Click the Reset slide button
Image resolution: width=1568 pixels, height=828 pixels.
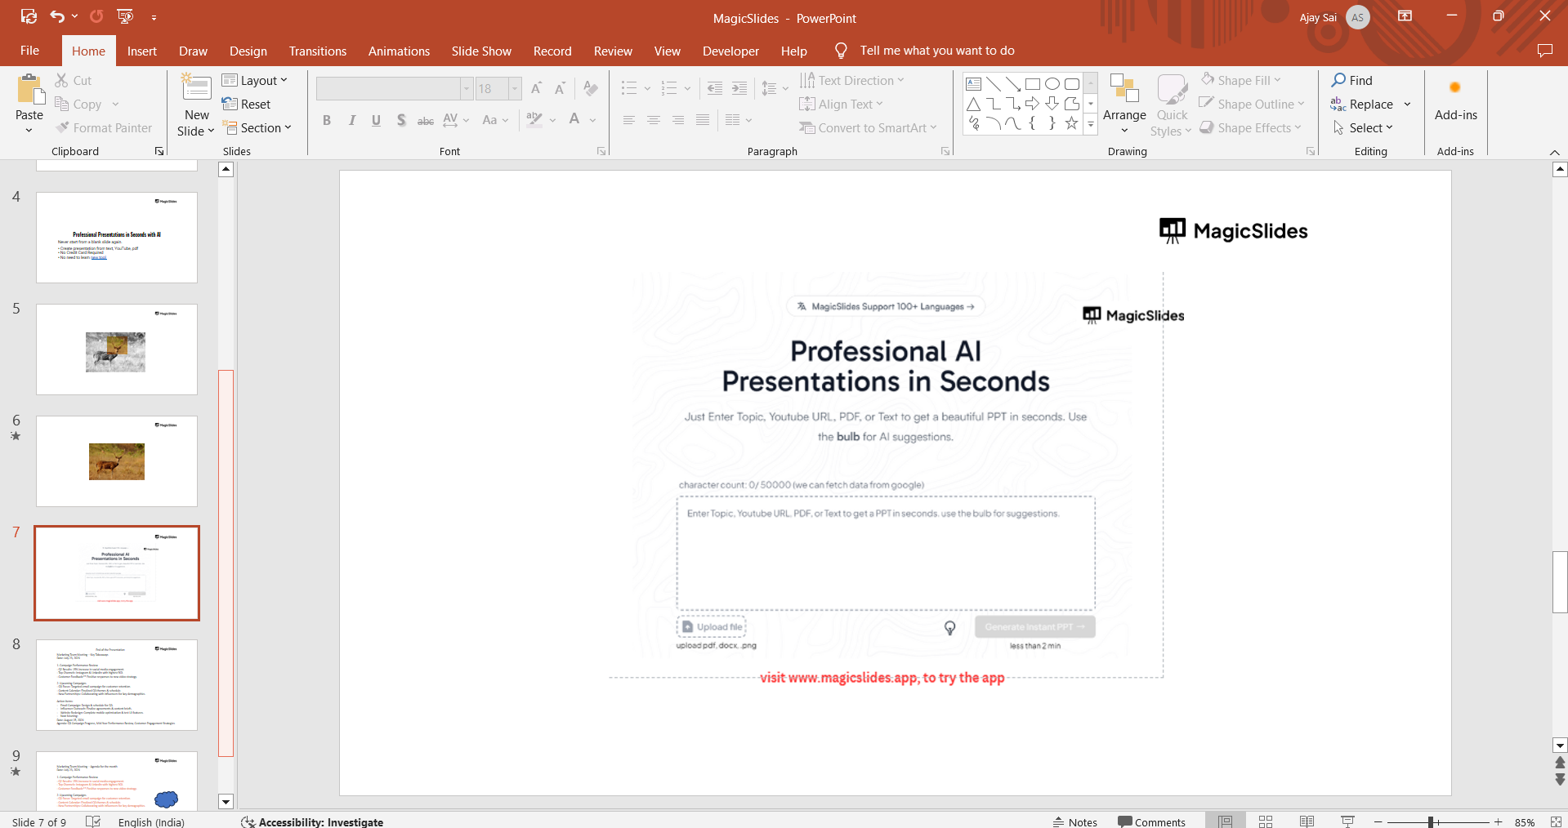coord(247,105)
